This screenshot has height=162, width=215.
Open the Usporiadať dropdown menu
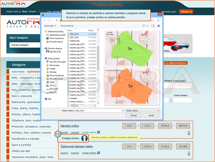[x=50, y=26]
